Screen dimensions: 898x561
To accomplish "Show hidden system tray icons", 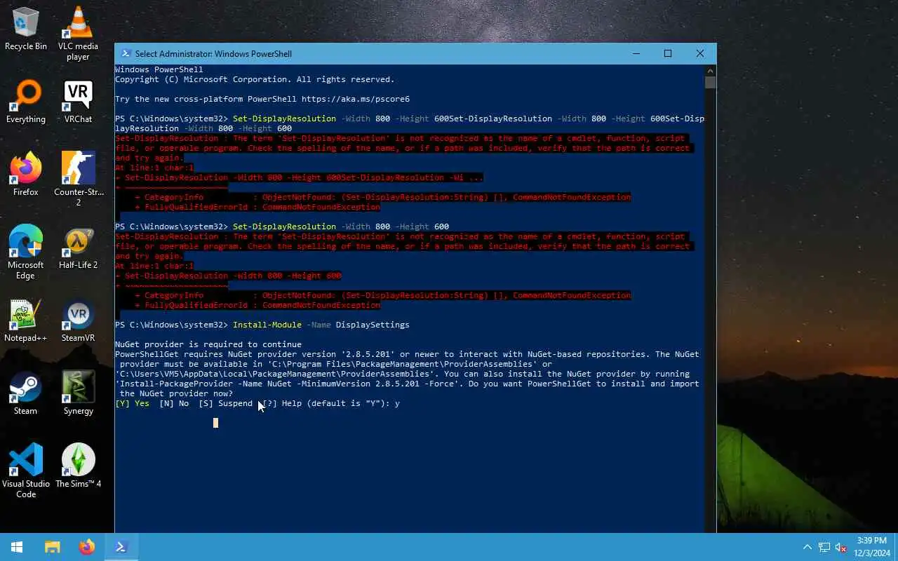I will pos(807,547).
